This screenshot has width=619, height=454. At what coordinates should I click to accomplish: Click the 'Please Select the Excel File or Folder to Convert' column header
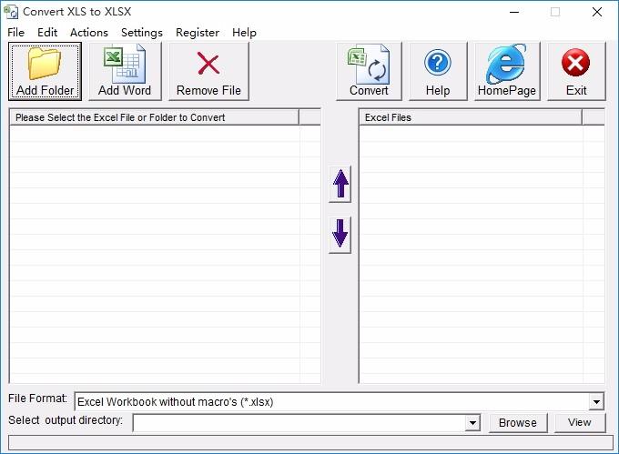pyautogui.click(x=154, y=117)
